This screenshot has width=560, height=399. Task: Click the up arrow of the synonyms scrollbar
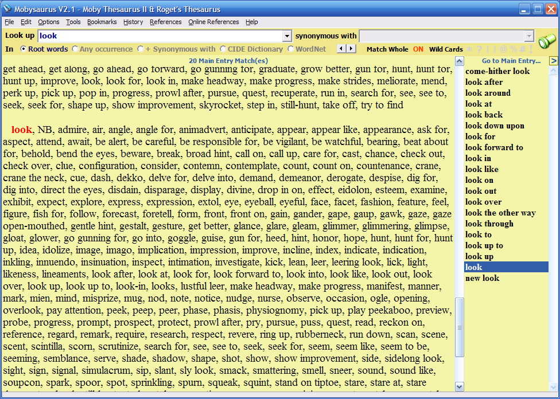459,61
